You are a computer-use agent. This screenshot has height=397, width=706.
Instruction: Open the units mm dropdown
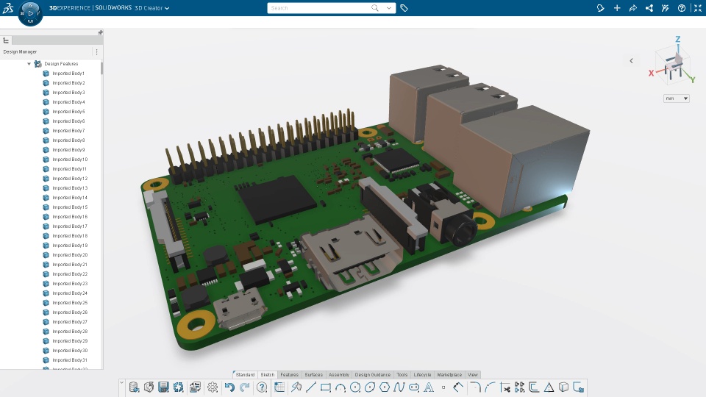tap(677, 98)
